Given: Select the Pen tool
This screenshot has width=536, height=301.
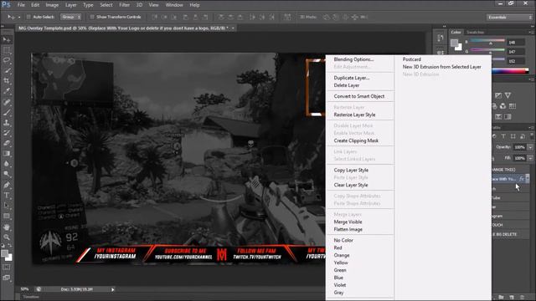Looking at the screenshot, I should coord(7,185).
